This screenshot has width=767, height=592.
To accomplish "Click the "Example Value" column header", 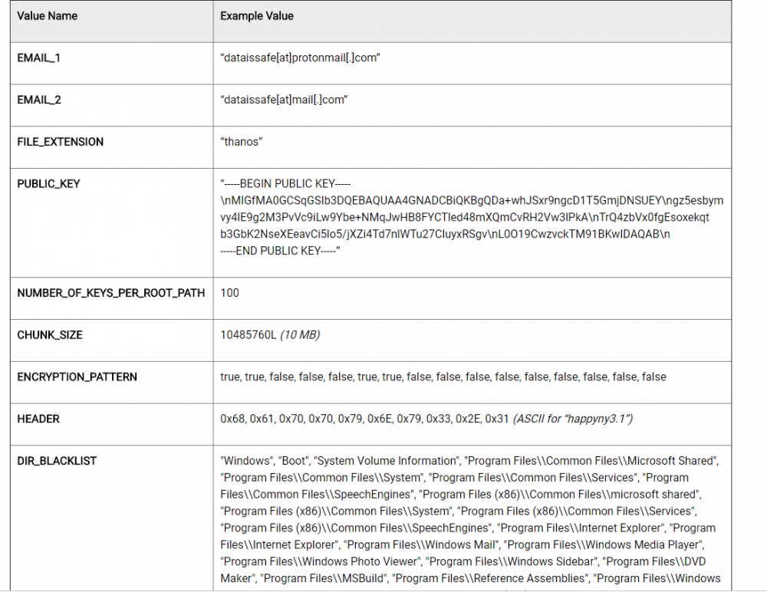I will pos(257,15).
